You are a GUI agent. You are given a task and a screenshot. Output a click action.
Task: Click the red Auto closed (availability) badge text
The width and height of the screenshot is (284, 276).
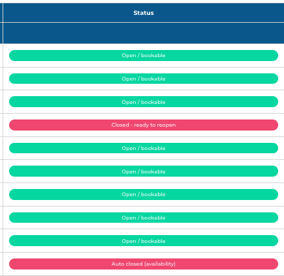[x=144, y=264]
